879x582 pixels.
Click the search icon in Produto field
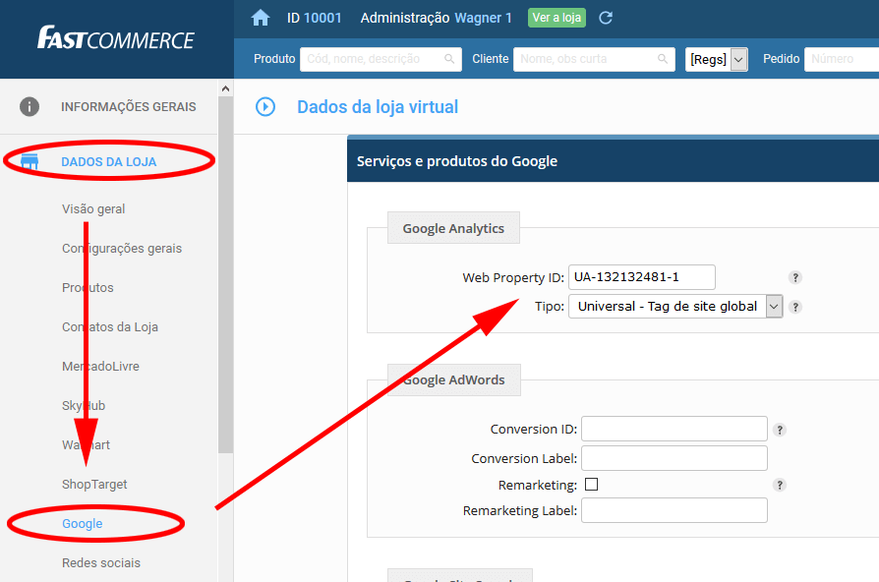pos(449,59)
